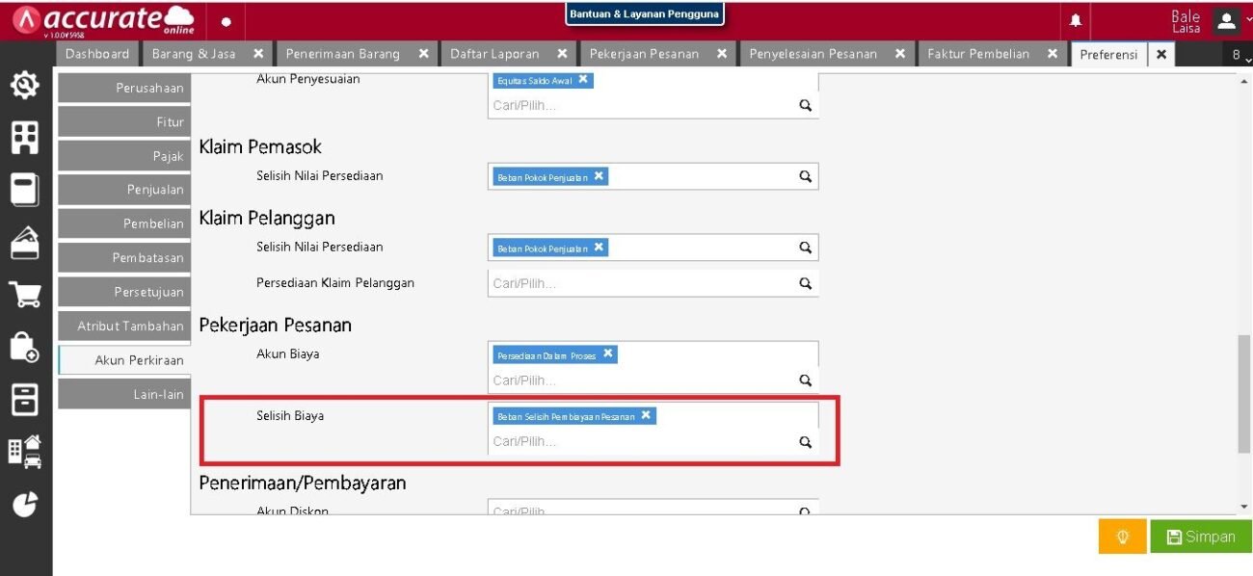Open the shopping cart purchase module

coord(25,294)
